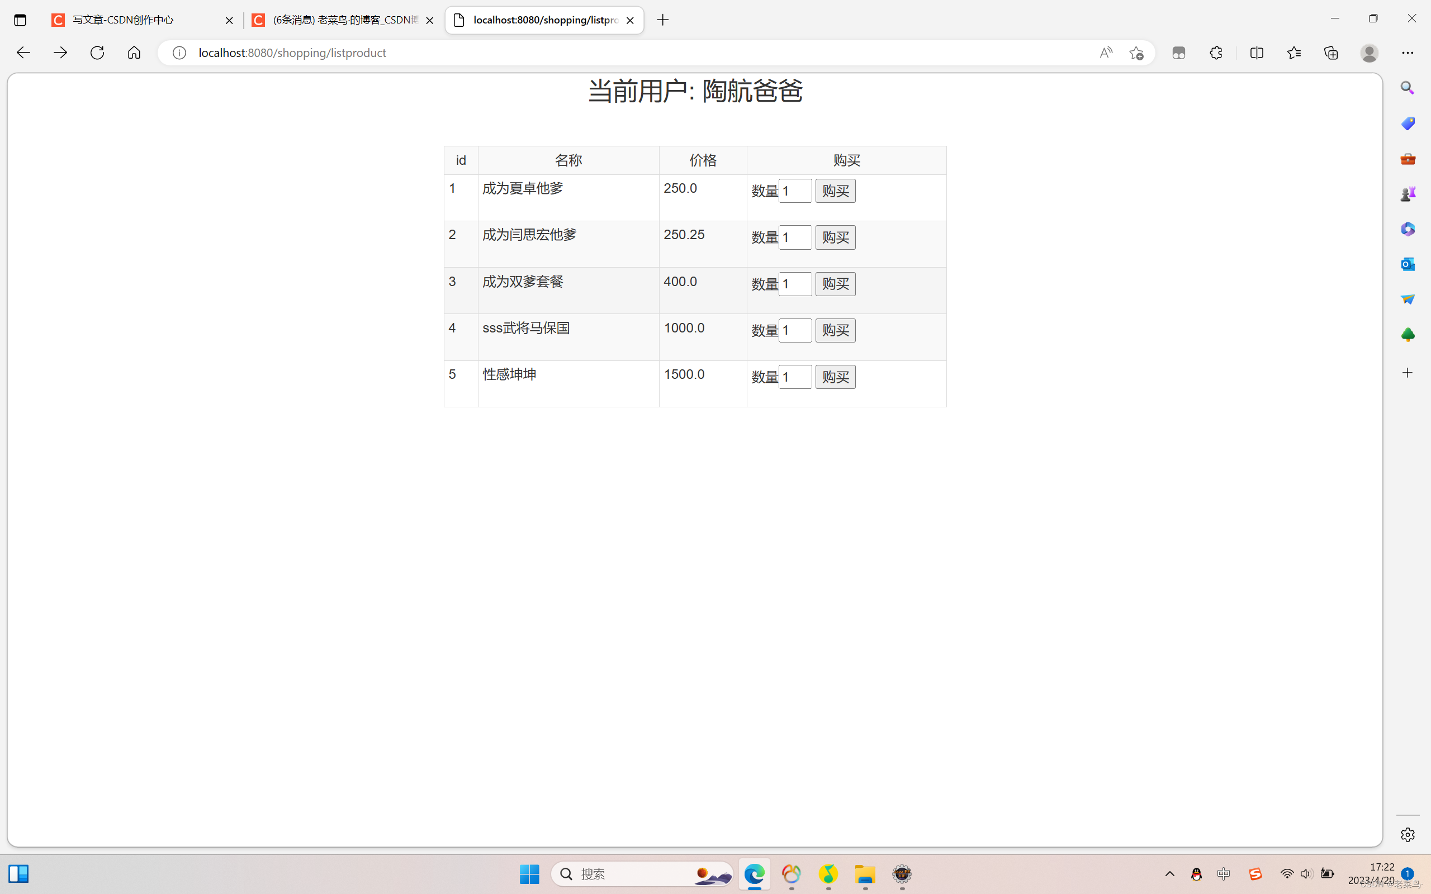Screen dimensions: 1431x894
Task: Open the browser extensions menu
Action: pos(1216,53)
